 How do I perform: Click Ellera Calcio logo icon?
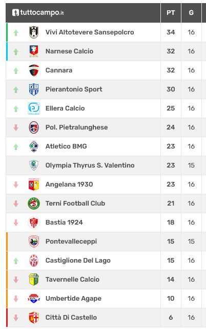pyautogui.click(x=34, y=108)
